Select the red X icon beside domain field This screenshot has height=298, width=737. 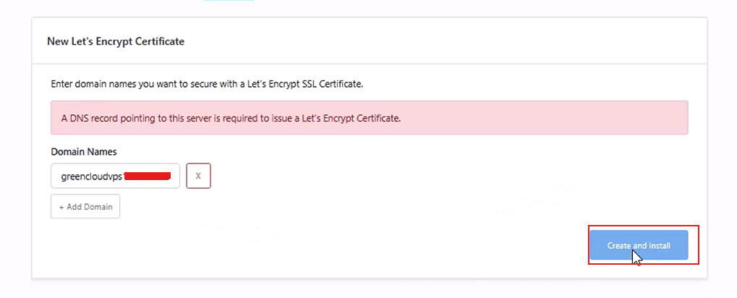pos(198,176)
